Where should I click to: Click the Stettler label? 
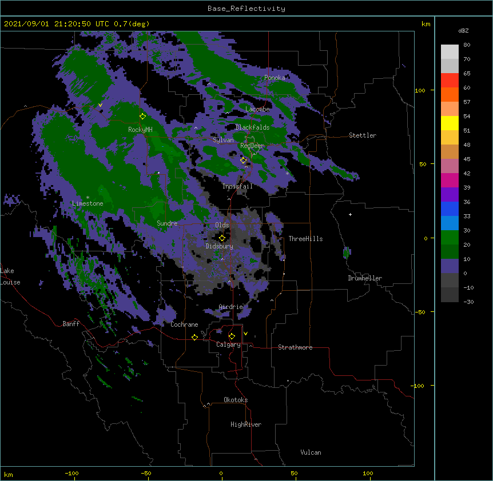(x=363, y=135)
